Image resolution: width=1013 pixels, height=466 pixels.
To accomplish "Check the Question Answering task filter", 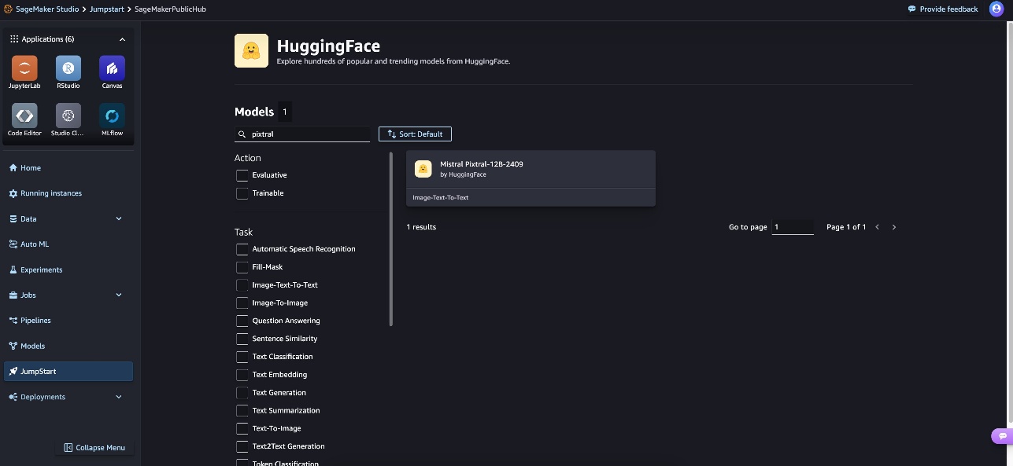I will (x=242, y=321).
